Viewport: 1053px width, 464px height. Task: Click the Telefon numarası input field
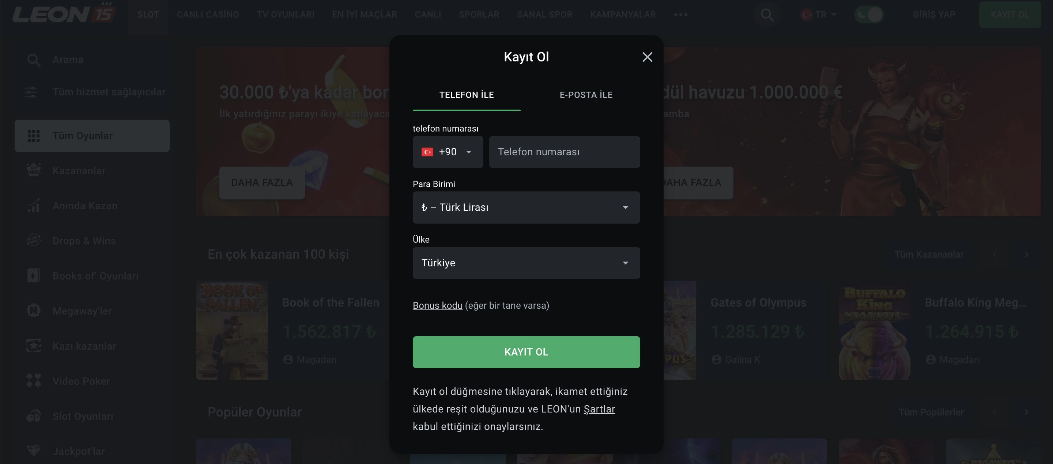point(565,152)
